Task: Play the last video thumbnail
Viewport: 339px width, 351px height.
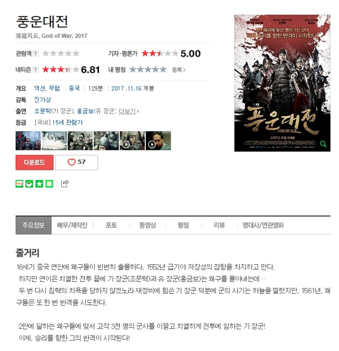Action: pyautogui.click(x=158, y=140)
